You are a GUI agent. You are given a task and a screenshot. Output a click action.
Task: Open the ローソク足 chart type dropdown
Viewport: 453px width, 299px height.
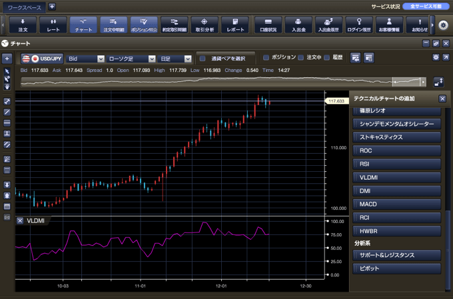point(131,59)
